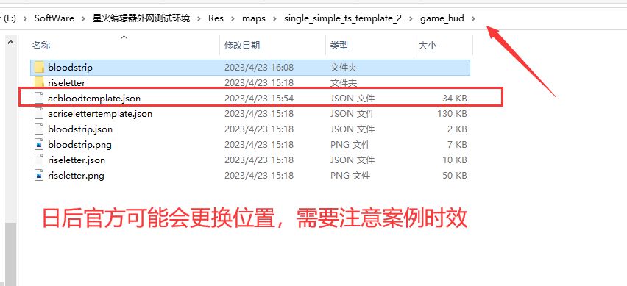
Task: Click the riseletter.png image icon
Action: click(39, 176)
